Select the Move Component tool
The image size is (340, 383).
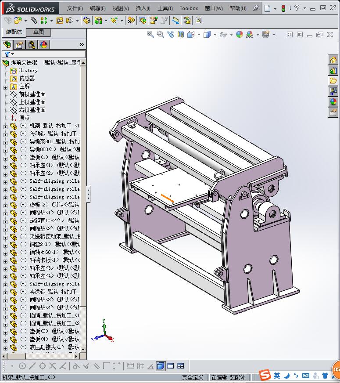pos(70,21)
